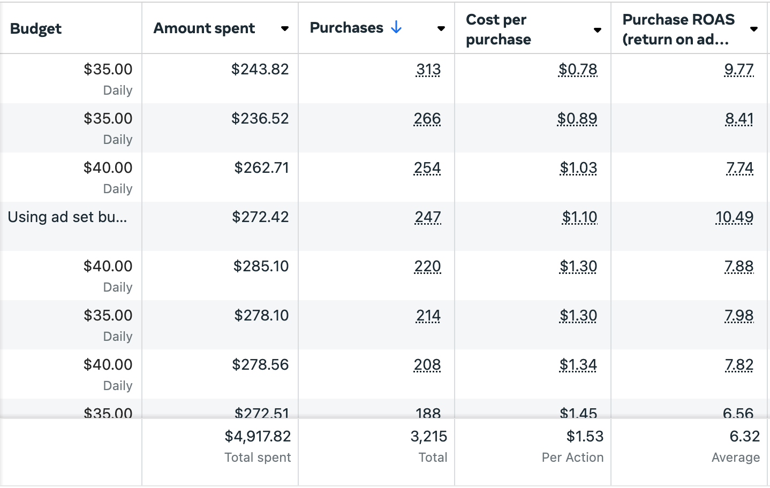Click the "Using ad set bu..." budget cell
Screen dimensions: 770x488
67,217
